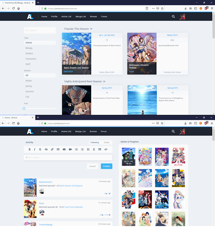The image size is (215, 227).
Task: Insert unordered list in activity editor
Action: 82,149
